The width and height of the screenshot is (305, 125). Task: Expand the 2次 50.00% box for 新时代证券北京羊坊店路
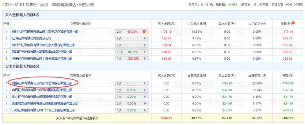(x=132, y=32)
